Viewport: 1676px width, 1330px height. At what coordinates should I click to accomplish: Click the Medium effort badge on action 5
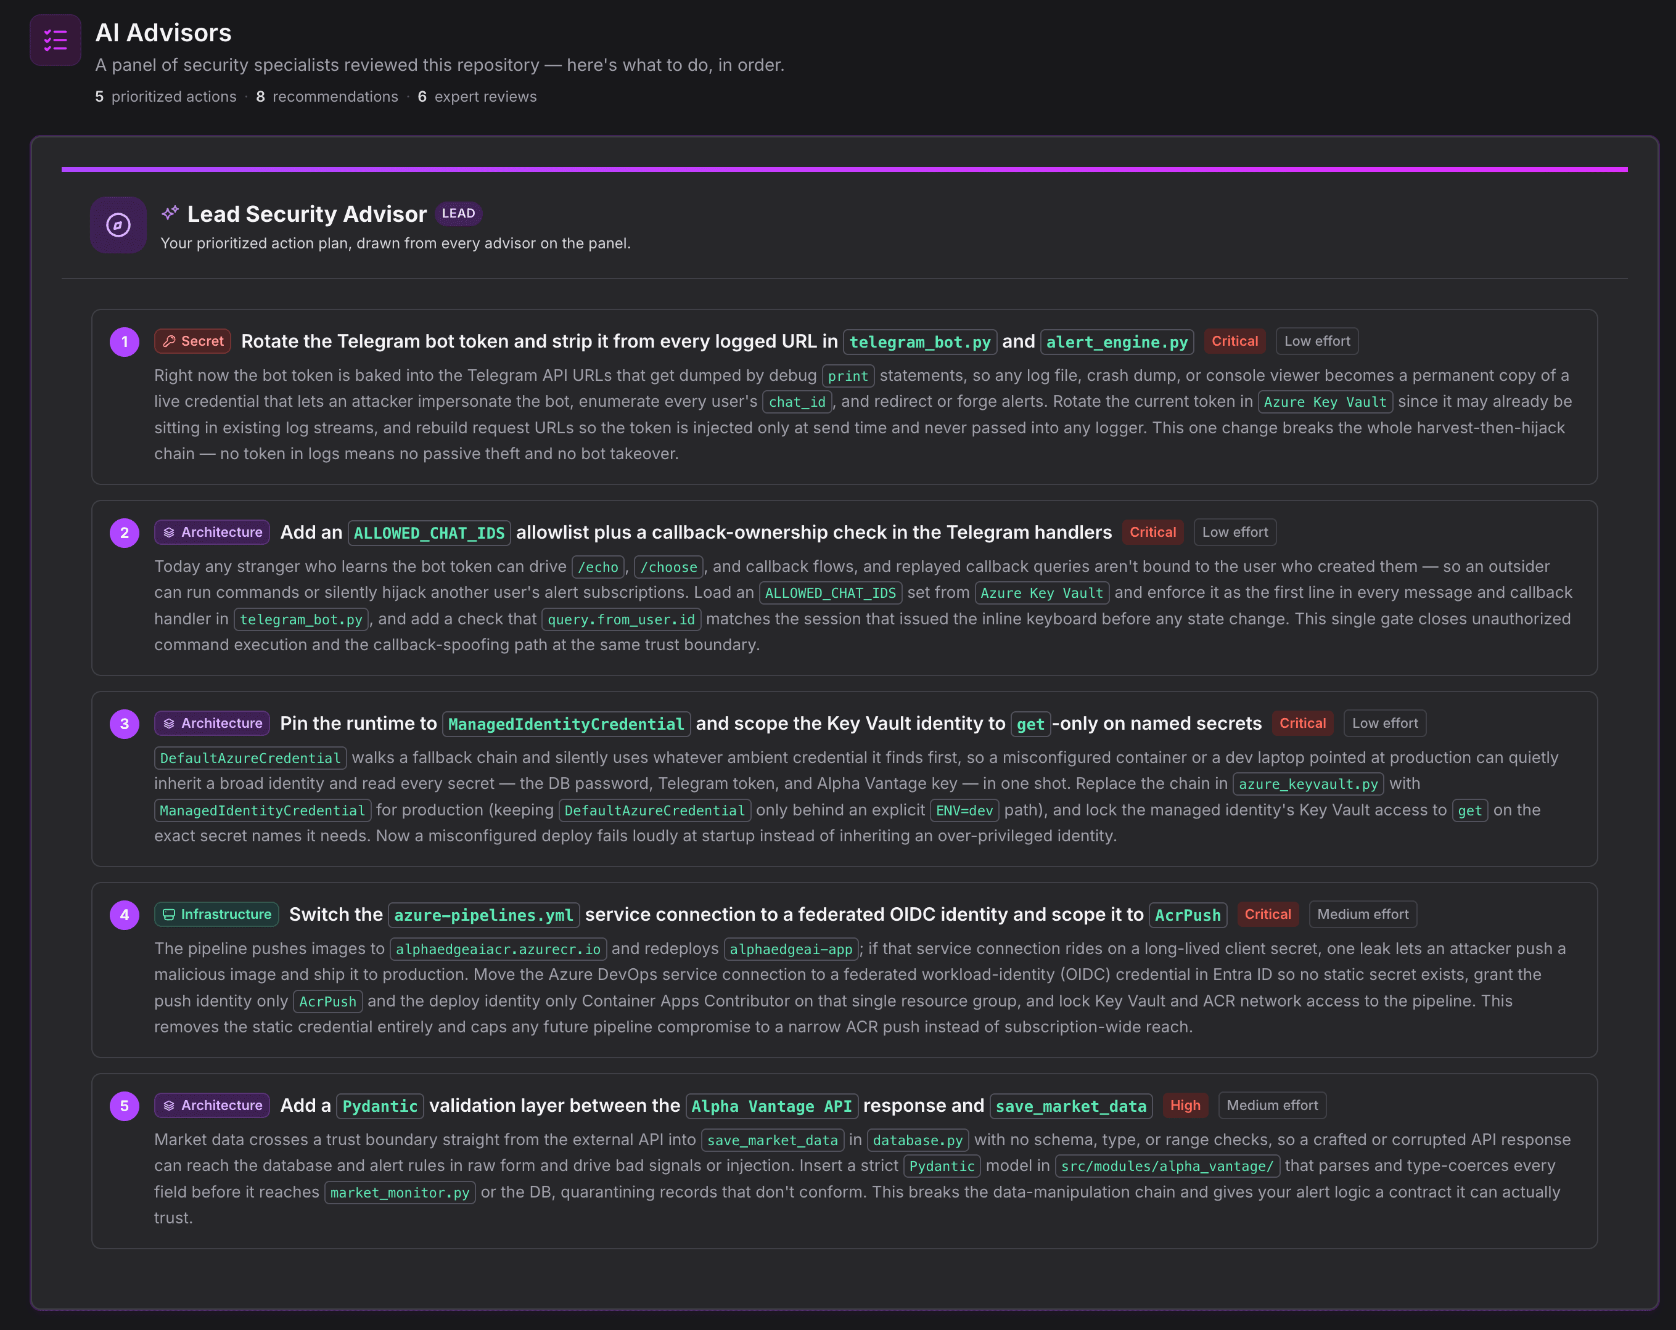pos(1271,1106)
